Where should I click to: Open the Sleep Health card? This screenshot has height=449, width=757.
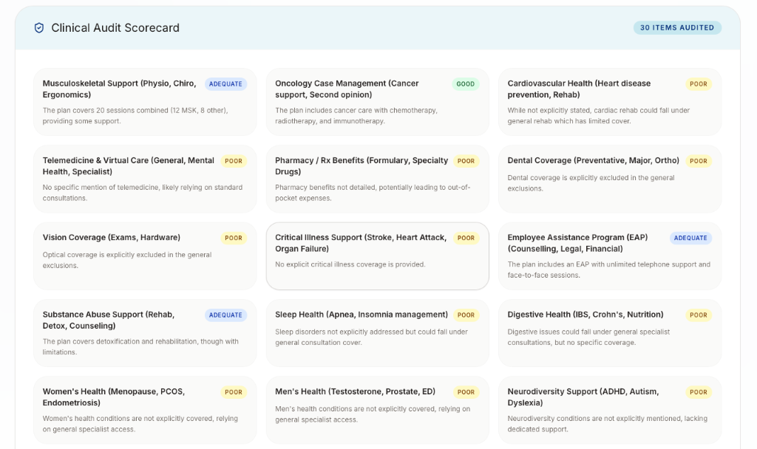click(x=377, y=332)
